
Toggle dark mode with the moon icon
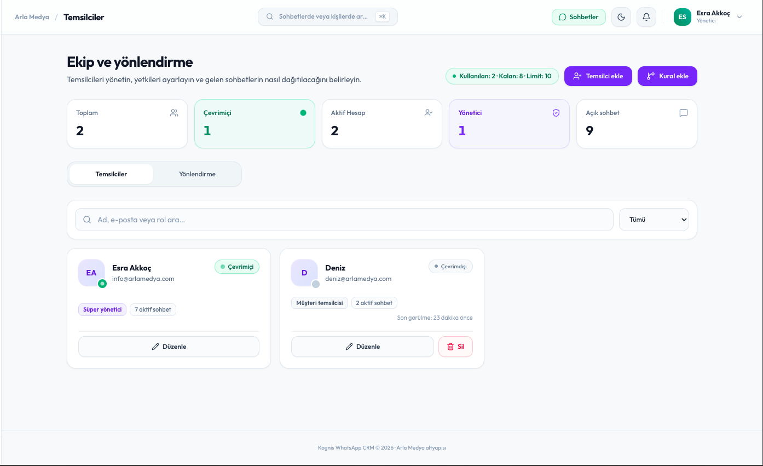[x=621, y=17]
